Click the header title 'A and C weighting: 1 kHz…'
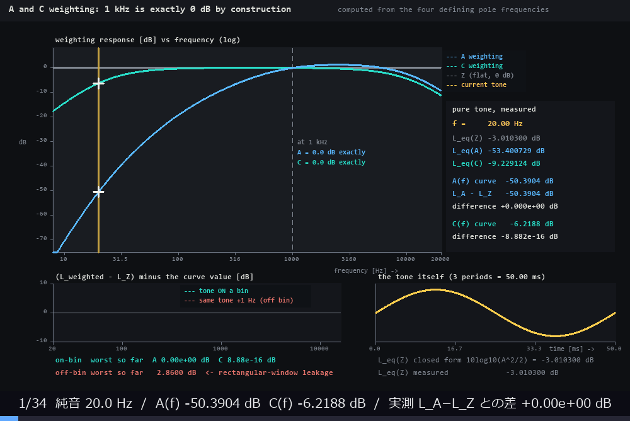 (150, 9)
